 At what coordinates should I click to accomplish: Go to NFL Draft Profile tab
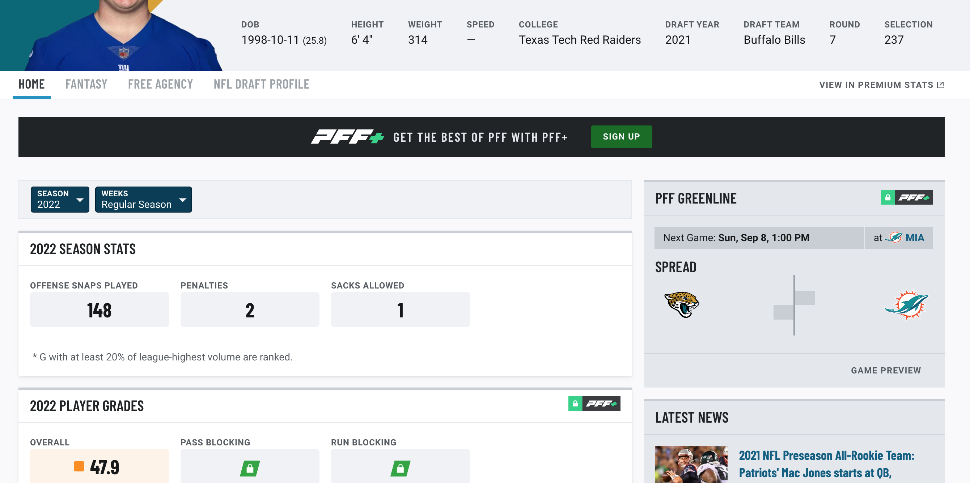[261, 84]
